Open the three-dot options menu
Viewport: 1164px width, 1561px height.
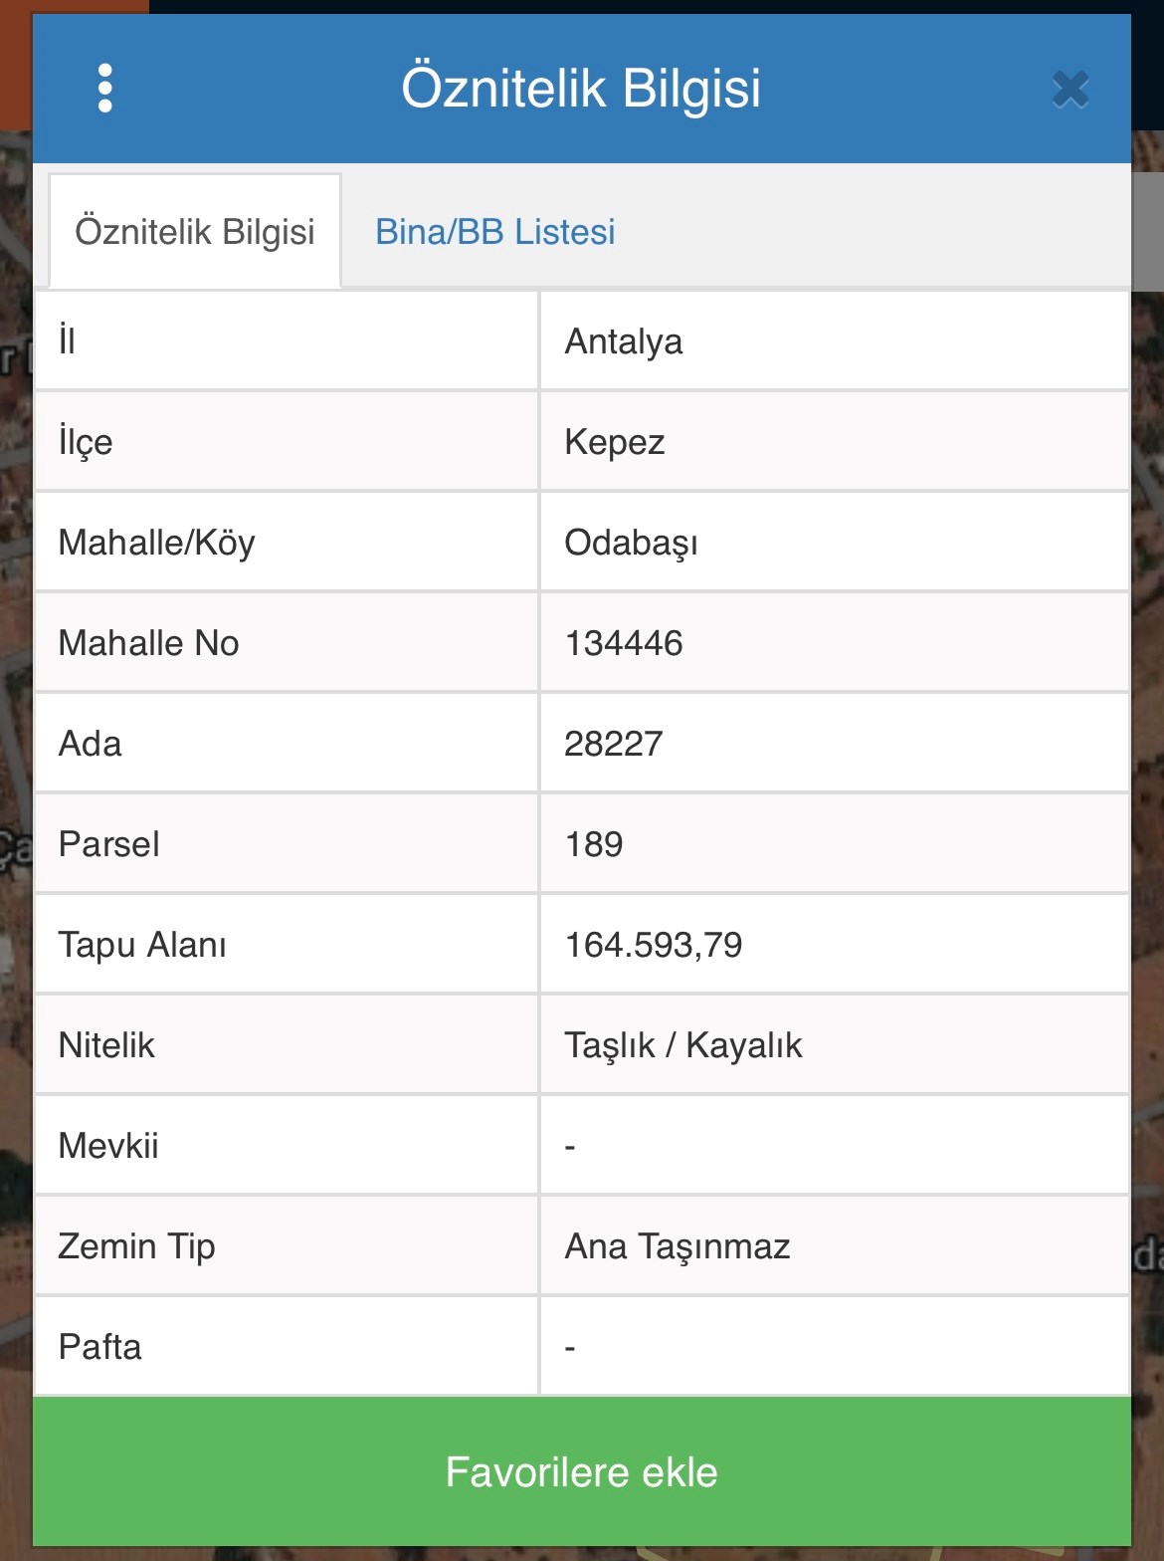coord(105,89)
